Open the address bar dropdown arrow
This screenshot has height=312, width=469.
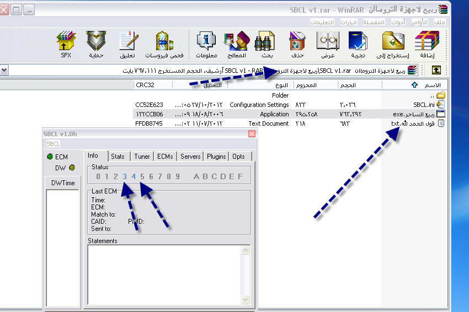(4, 71)
